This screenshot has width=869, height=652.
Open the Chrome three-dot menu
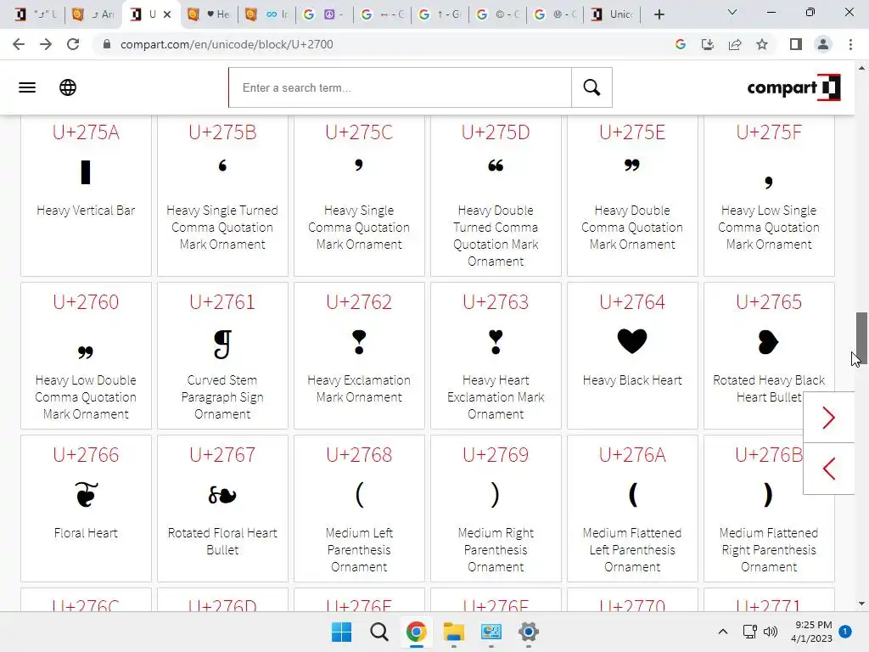point(850,44)
